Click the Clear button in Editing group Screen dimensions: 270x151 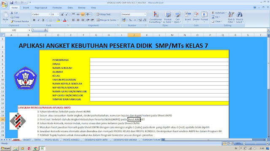(x=217, y=21)
